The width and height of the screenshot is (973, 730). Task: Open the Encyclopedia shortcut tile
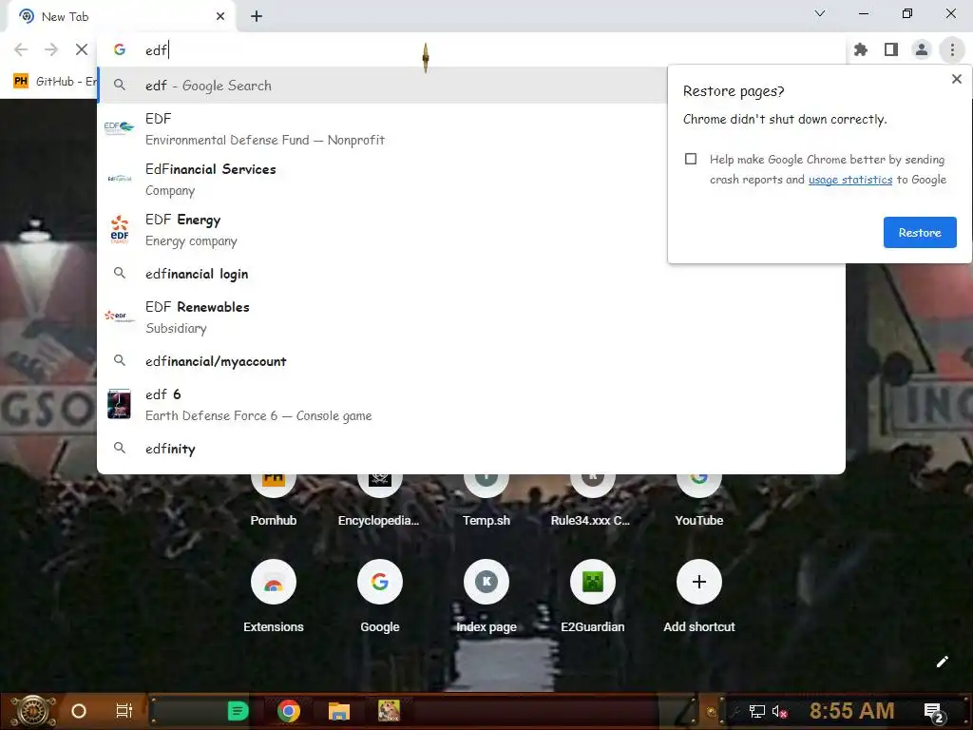379,500
